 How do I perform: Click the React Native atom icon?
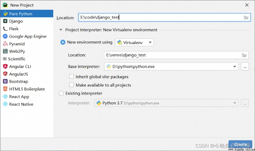(5, 104)
